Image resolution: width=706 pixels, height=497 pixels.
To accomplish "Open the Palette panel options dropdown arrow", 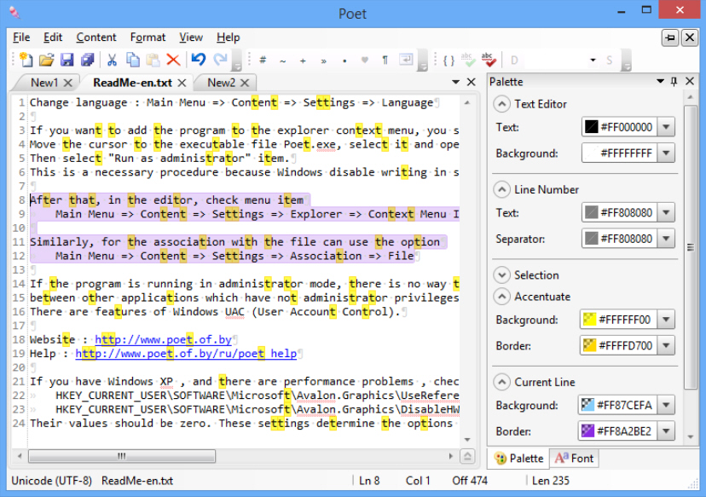I will click(x=660, y=82).
